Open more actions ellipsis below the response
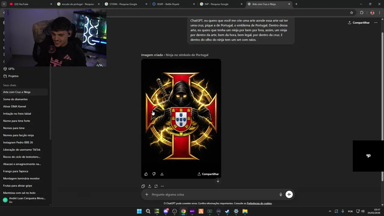Image resolution: width=384 pixels, height=216 pixels. (162, 186)
